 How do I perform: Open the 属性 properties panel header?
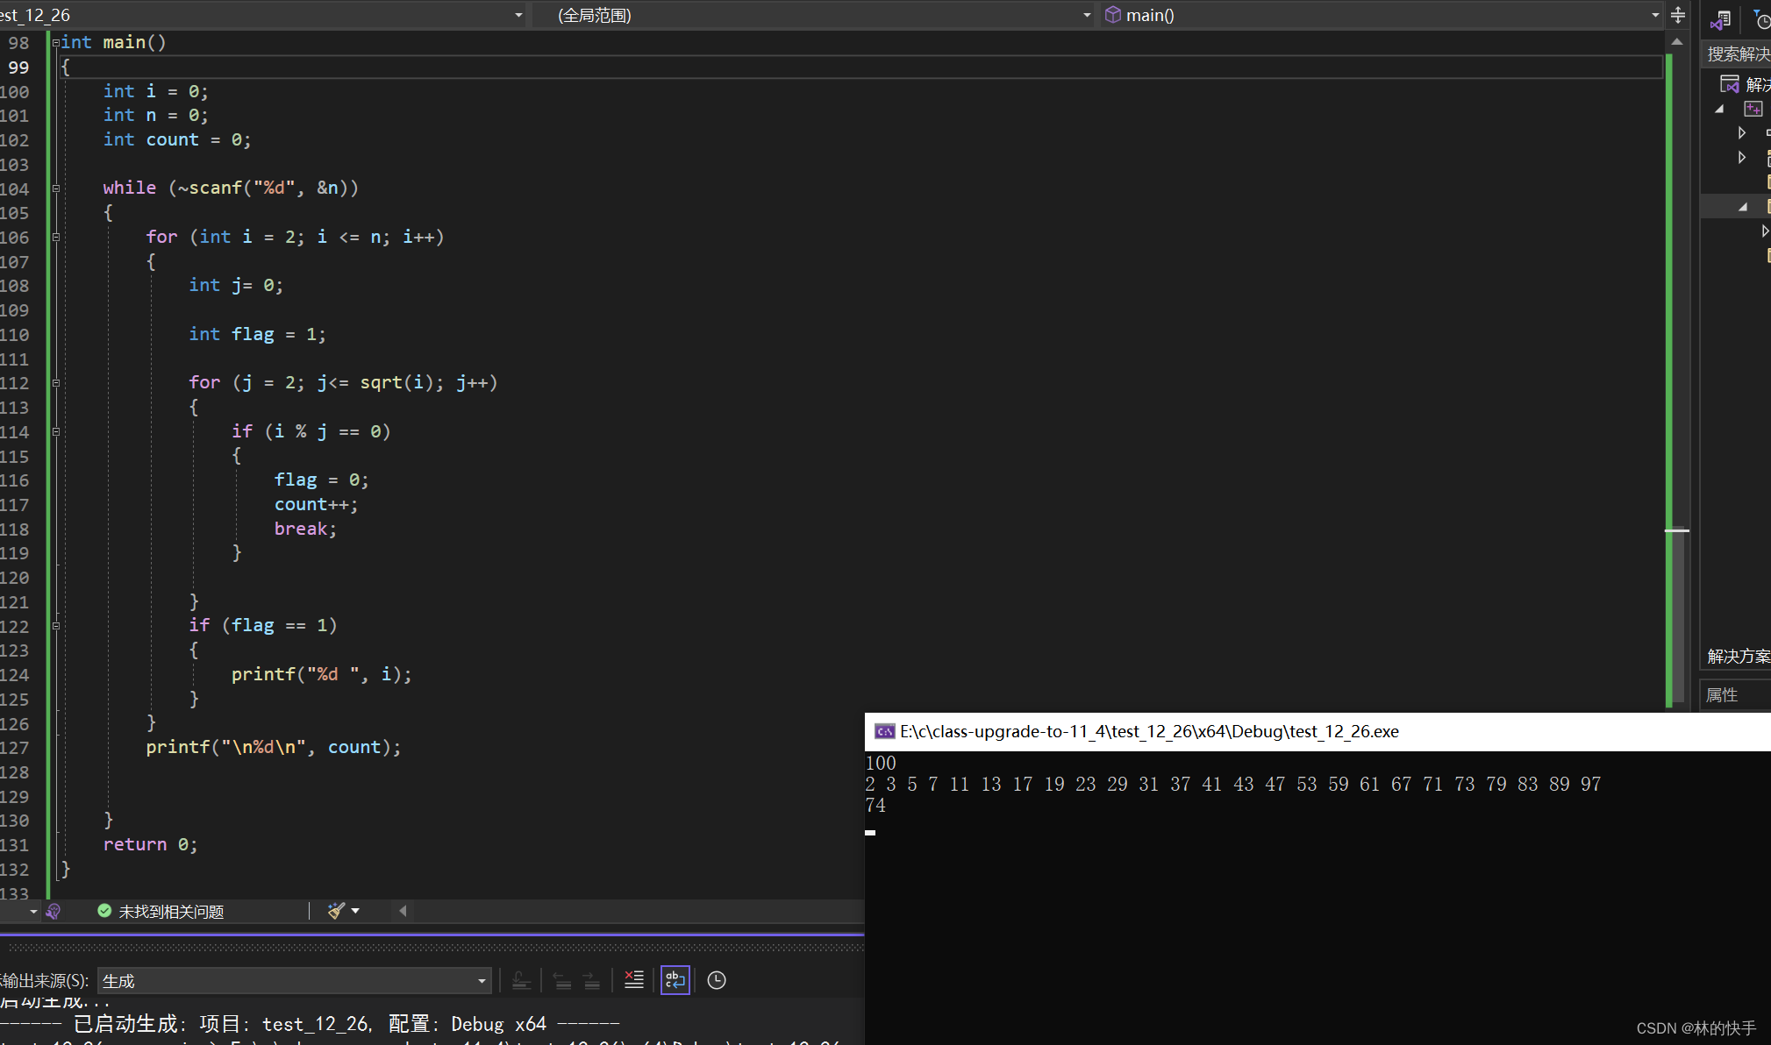pyautogui.click(x=1735, y=695)
